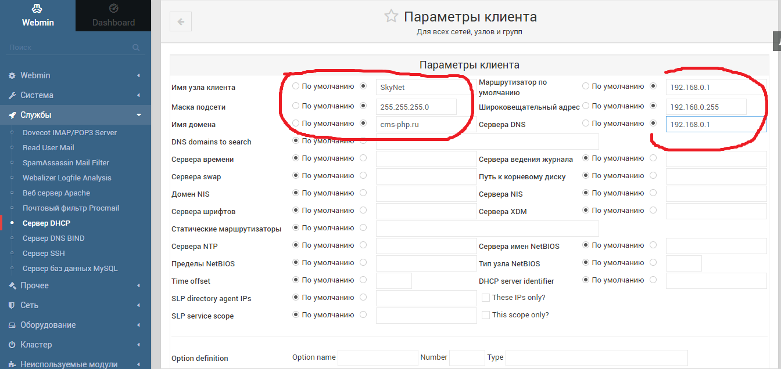Select По умолчанию for Имя домена
Viewport: 781px width, 369px height.
pyautogui.click(x=296, y=124)
